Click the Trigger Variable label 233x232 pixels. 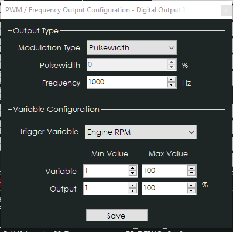point(49,132)
